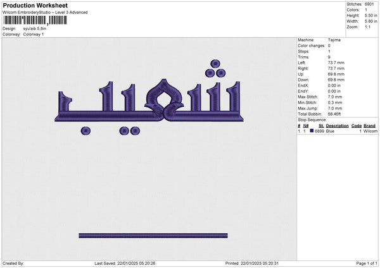Click the Wilcom EmbroideryStudio Level 3 Advanced subtitle

[45, 13]
